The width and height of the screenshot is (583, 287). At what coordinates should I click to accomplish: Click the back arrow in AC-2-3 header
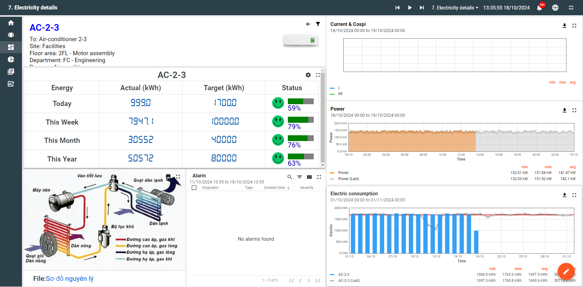(308, 24)
